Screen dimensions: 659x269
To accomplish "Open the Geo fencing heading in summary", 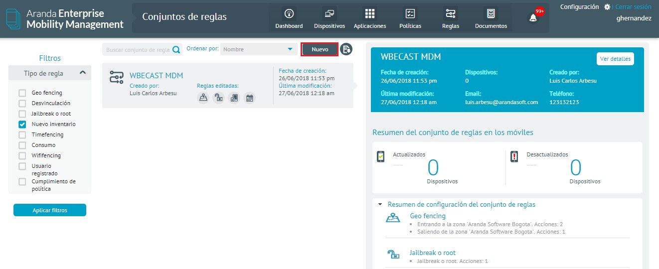I will pos(428,216).
